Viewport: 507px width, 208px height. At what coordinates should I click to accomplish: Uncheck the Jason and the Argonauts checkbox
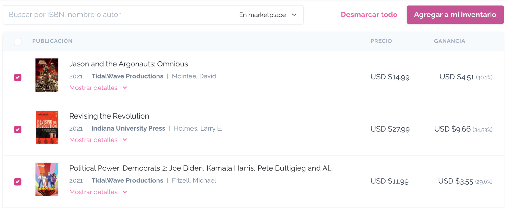point(18,77)
